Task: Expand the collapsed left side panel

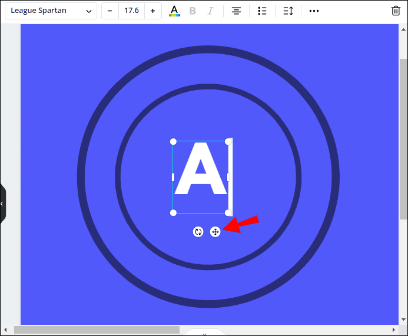Action: 2,204
